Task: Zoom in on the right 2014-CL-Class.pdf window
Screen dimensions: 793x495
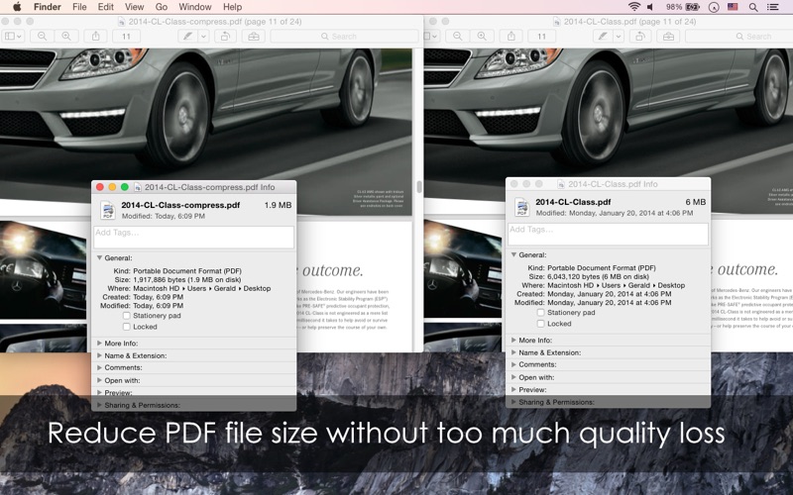Action: pos(481,37)
